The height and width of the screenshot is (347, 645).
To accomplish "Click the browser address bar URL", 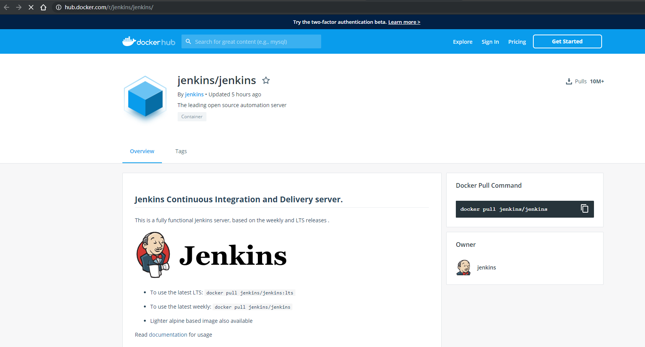I will [x=109, y=7].
